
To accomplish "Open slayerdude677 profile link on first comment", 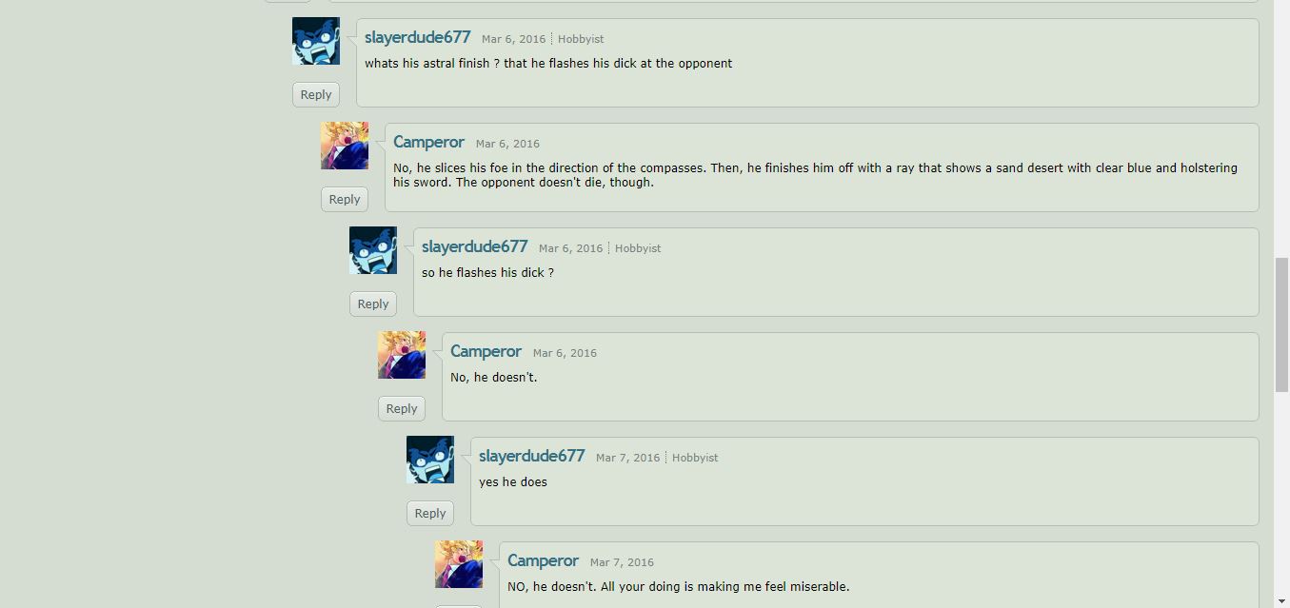I will 417,37.
